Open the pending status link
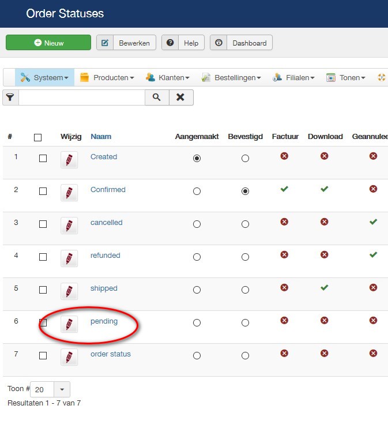 (104, 321)
